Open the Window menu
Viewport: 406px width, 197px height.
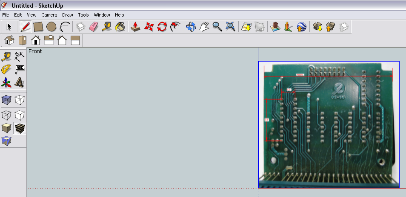[x=102, y=15]
